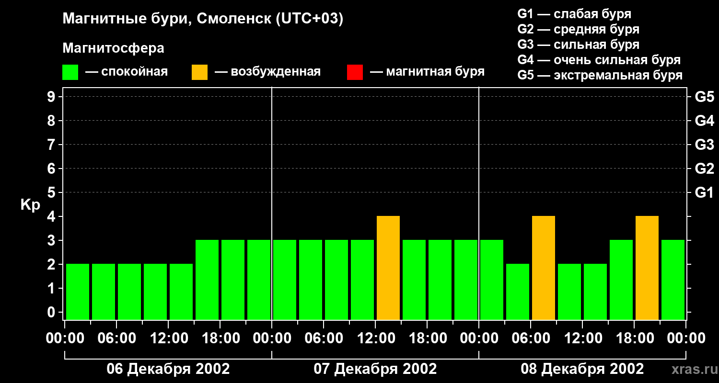Viewport: 719px width, 383px height.
Task: Click the '12:00' time label of 06 Декабря
Action: [168, 338]
